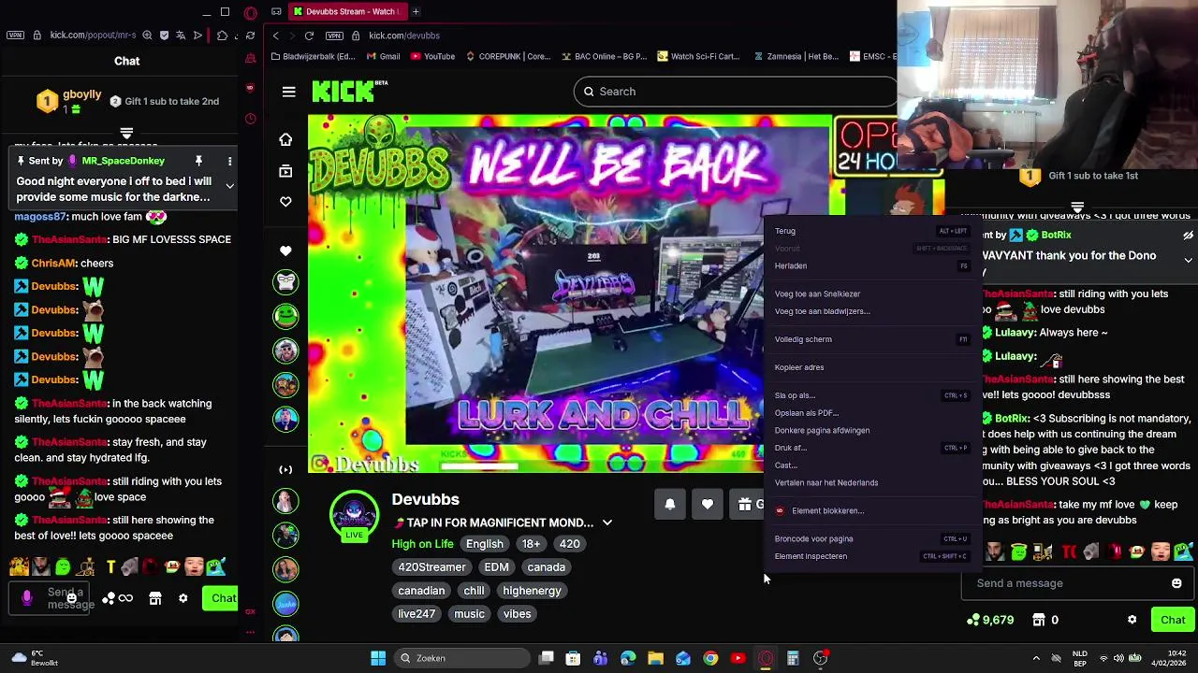Open popout chat shop icon
This screenshot has width=1198, height=673.
click(x=155, y=598)
